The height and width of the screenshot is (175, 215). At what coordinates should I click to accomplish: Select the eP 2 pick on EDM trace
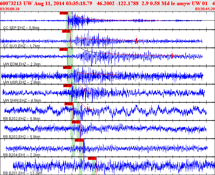(x=64, y=49)
